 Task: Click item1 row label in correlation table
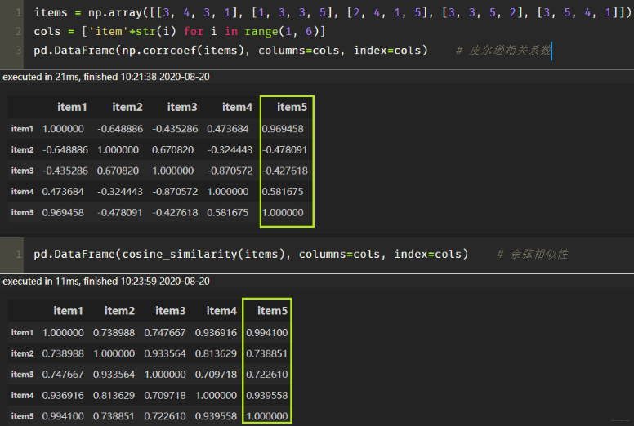point(22,129)
